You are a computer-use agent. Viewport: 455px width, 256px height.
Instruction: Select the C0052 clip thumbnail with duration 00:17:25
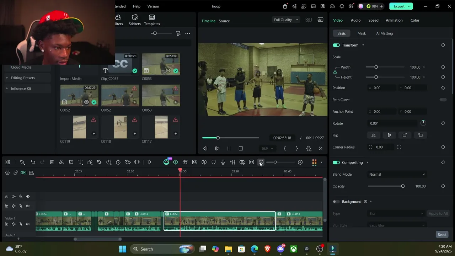79,95
